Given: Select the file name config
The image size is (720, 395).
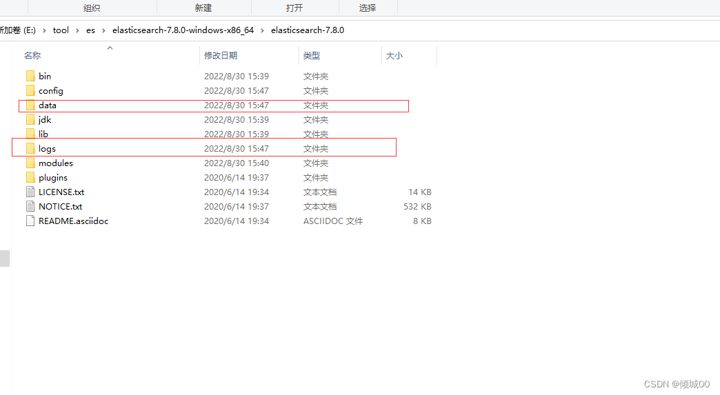Looking at the screenshot, I should [50, 91].
